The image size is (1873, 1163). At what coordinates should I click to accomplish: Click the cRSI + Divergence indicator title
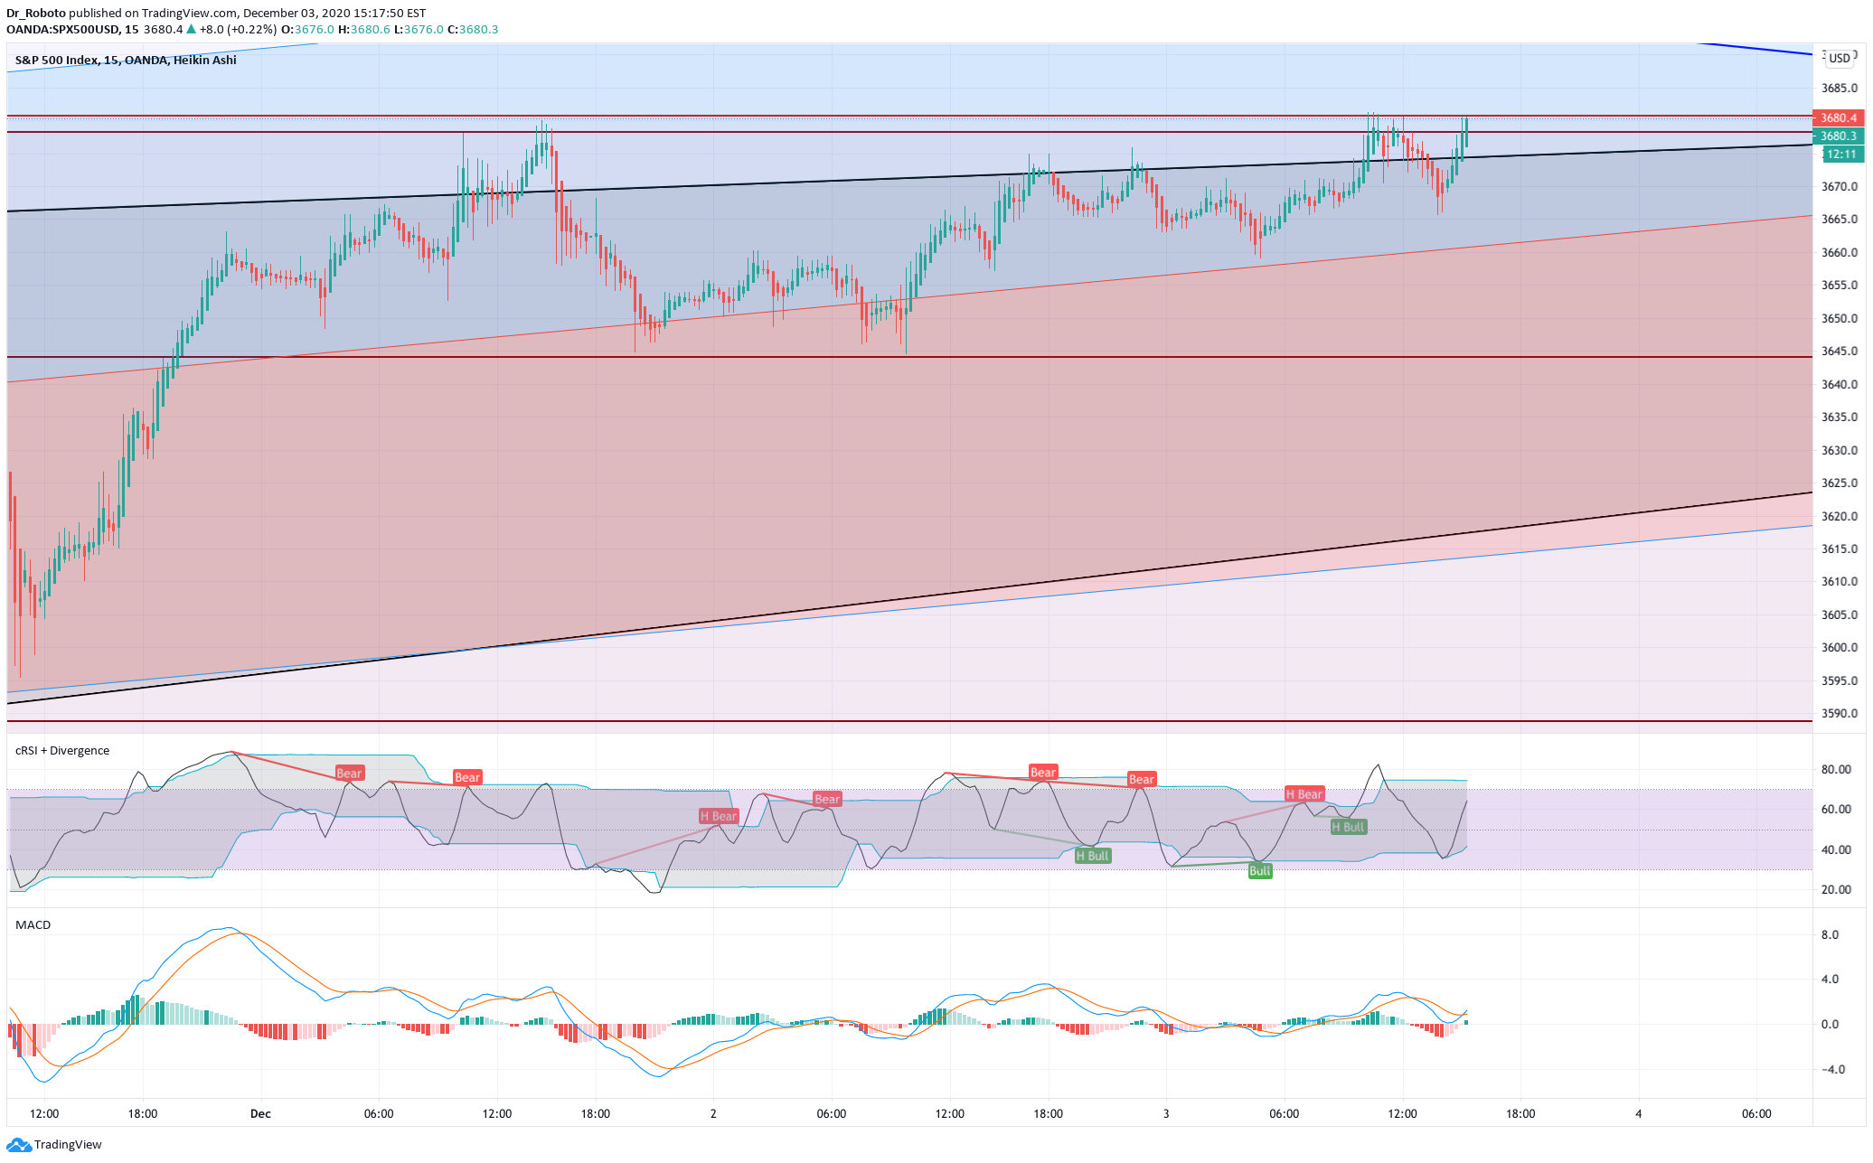point(62,751)
